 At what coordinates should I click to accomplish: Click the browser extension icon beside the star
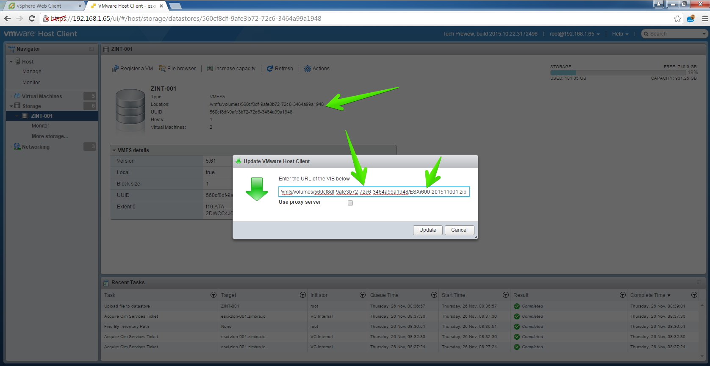pyautogui.click(x=691, y=19)
